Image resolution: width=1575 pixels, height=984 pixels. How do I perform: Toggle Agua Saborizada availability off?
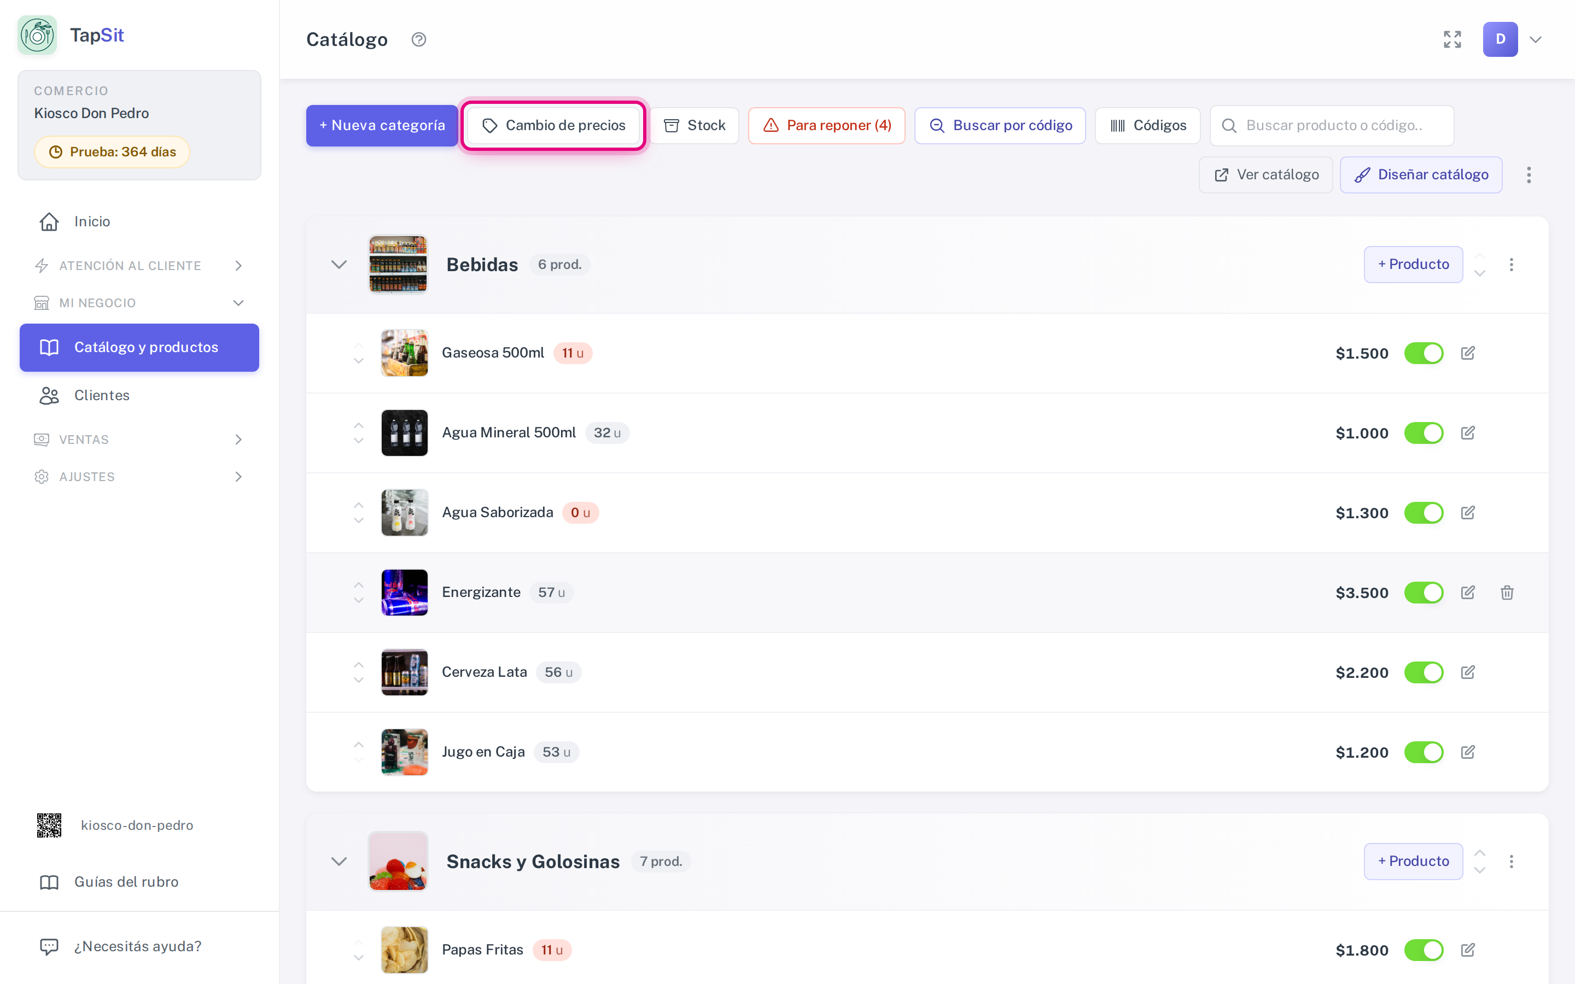pos(1424,513)
